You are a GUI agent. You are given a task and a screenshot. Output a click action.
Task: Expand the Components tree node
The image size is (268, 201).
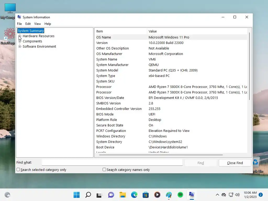20,41
